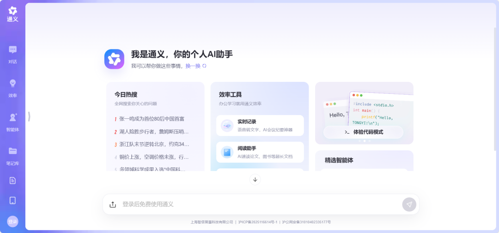The image size is (499, 233).
Task: Click the 上海智信普惠科技有限公司 footer text
Action: [x=212, y=222]
